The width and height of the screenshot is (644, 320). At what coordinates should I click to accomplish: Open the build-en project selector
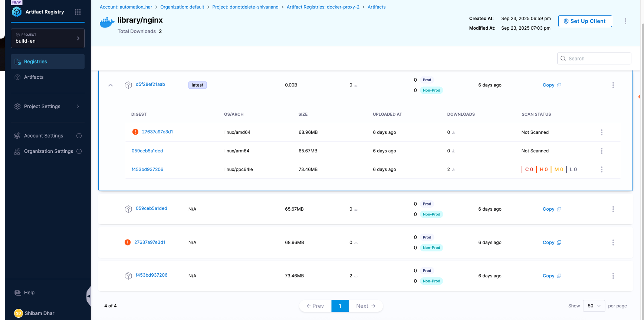coord(47,38)
